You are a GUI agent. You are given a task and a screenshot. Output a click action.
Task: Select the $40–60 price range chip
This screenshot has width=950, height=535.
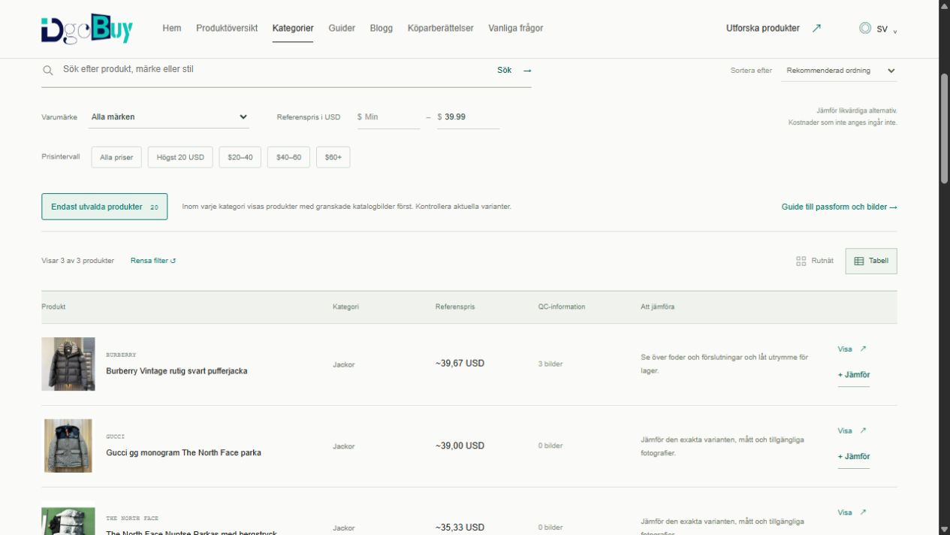click(x=288, y=157)
